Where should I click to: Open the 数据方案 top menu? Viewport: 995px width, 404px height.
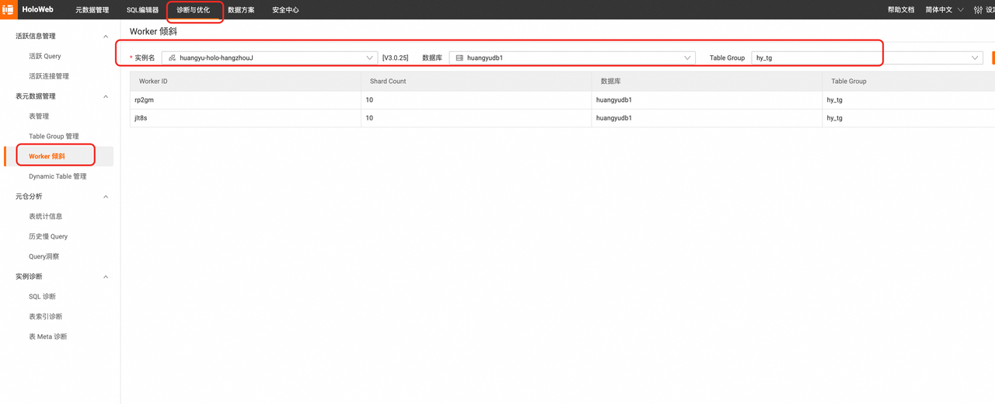(x=241, y=10)
